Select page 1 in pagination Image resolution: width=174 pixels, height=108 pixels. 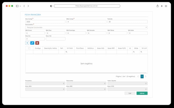142,76
